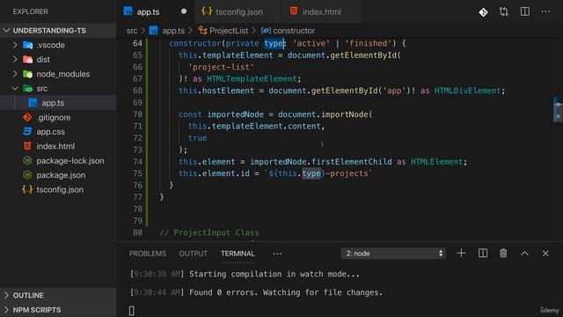Split the terminal panel
The height and width of the screenshot is (317, 563).
[x=483, y=254]
